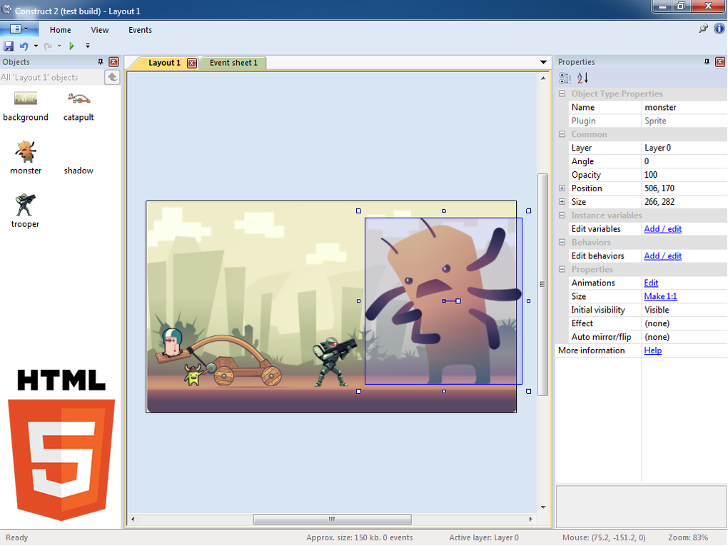Click the Auto mirror/flip value (none)

[684, 337]
